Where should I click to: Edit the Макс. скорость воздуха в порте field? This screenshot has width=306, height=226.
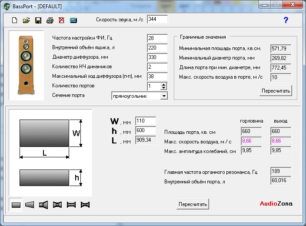pyautogui.click(x=281, y=77)
